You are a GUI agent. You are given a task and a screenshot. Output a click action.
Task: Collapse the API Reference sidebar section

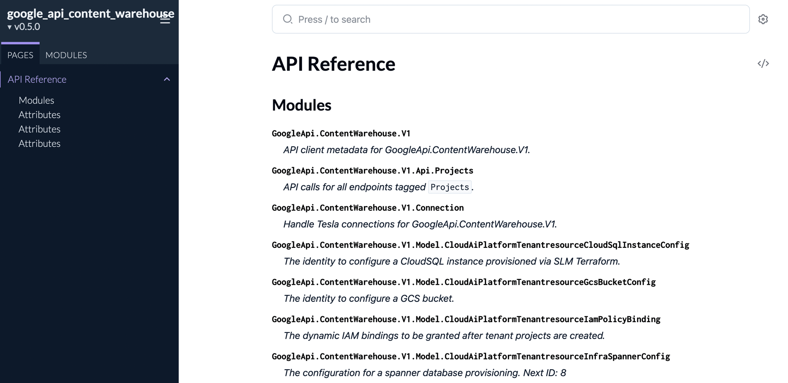tap(167, 79)
